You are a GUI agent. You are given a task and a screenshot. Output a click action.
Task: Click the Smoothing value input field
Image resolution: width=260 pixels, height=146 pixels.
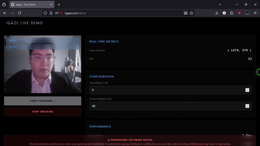click(170, 90)
